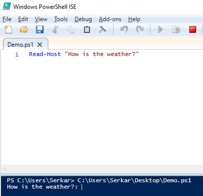Open the Debug menu
Image resolution: width=203 pixels, height=196 pixels.
83,19
